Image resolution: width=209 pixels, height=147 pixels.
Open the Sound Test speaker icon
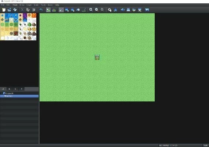pos(122,10)
